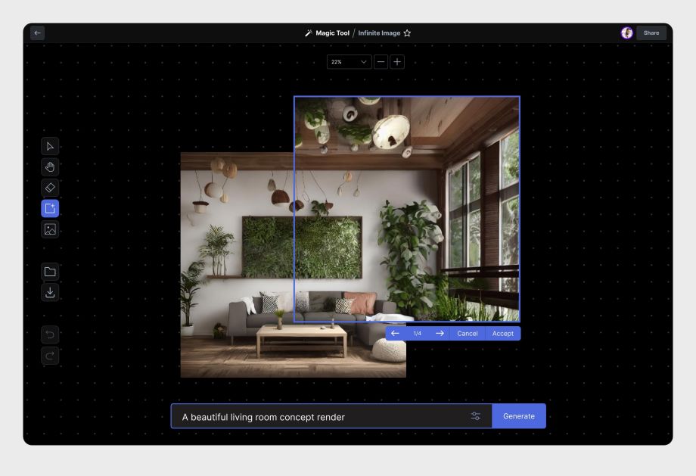The height and width of the screenshot is (476, 696).
Task: Click the download icon
Action: point(50,292)
